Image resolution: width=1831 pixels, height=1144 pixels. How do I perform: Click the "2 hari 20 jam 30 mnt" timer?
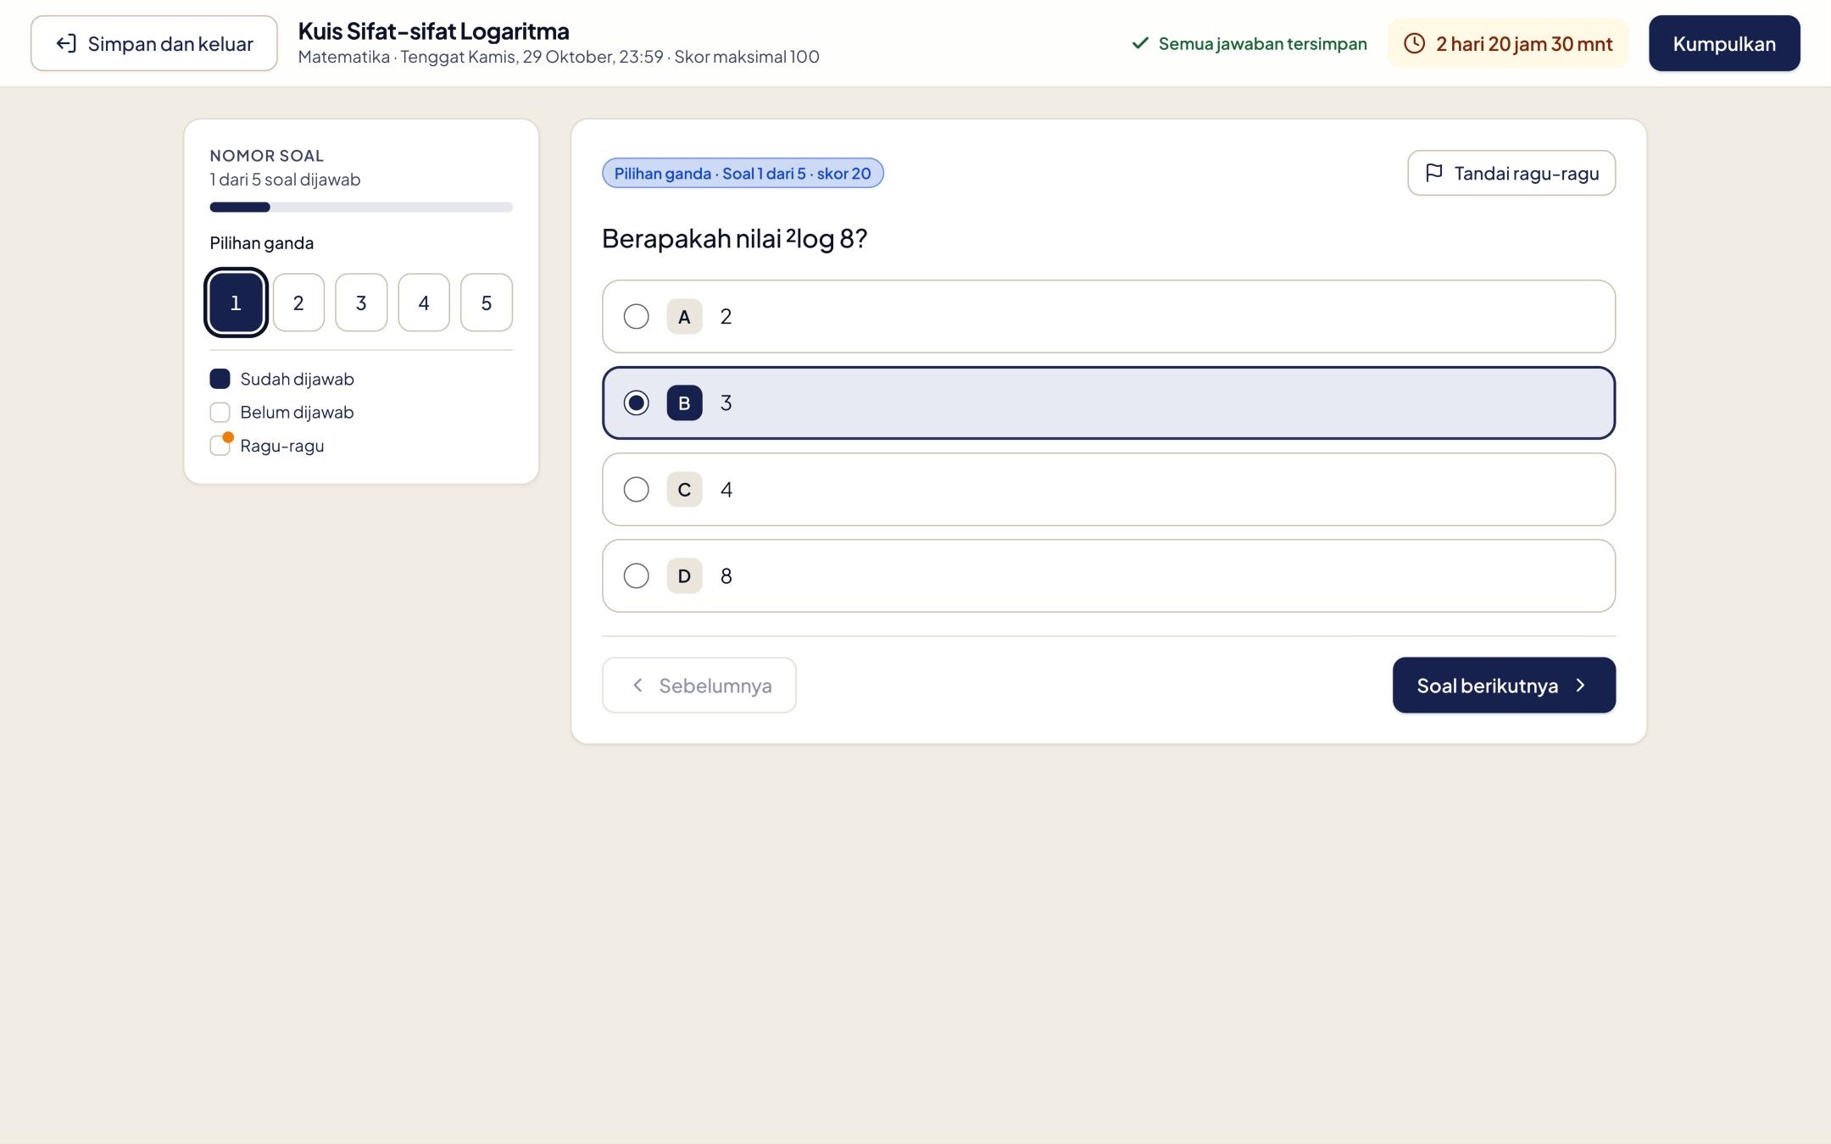pyautogui.click(x=1508, y=43)
